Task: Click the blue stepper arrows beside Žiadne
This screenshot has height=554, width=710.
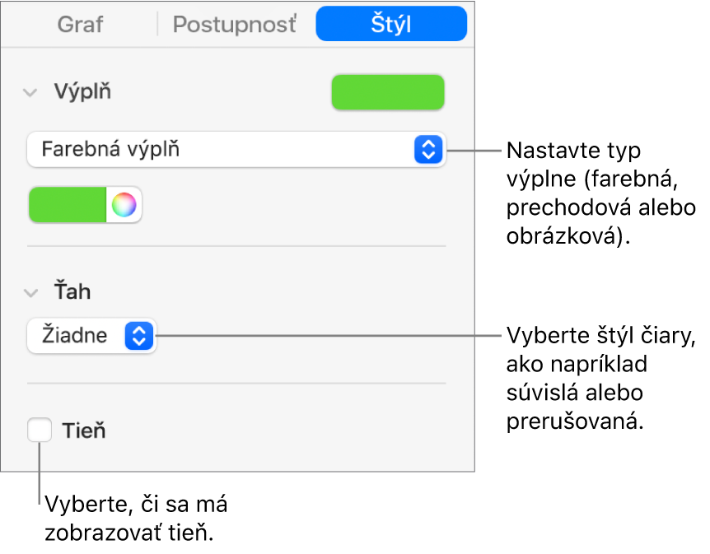Action: (139, 336)
